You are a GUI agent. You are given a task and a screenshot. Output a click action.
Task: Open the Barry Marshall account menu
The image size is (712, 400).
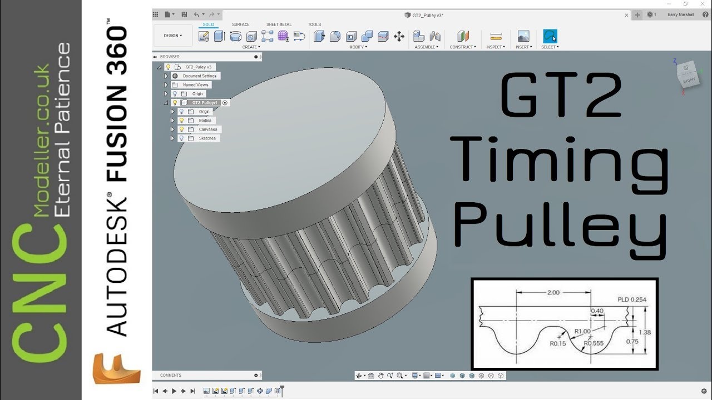pyautogui.click(x=680, y=15)
